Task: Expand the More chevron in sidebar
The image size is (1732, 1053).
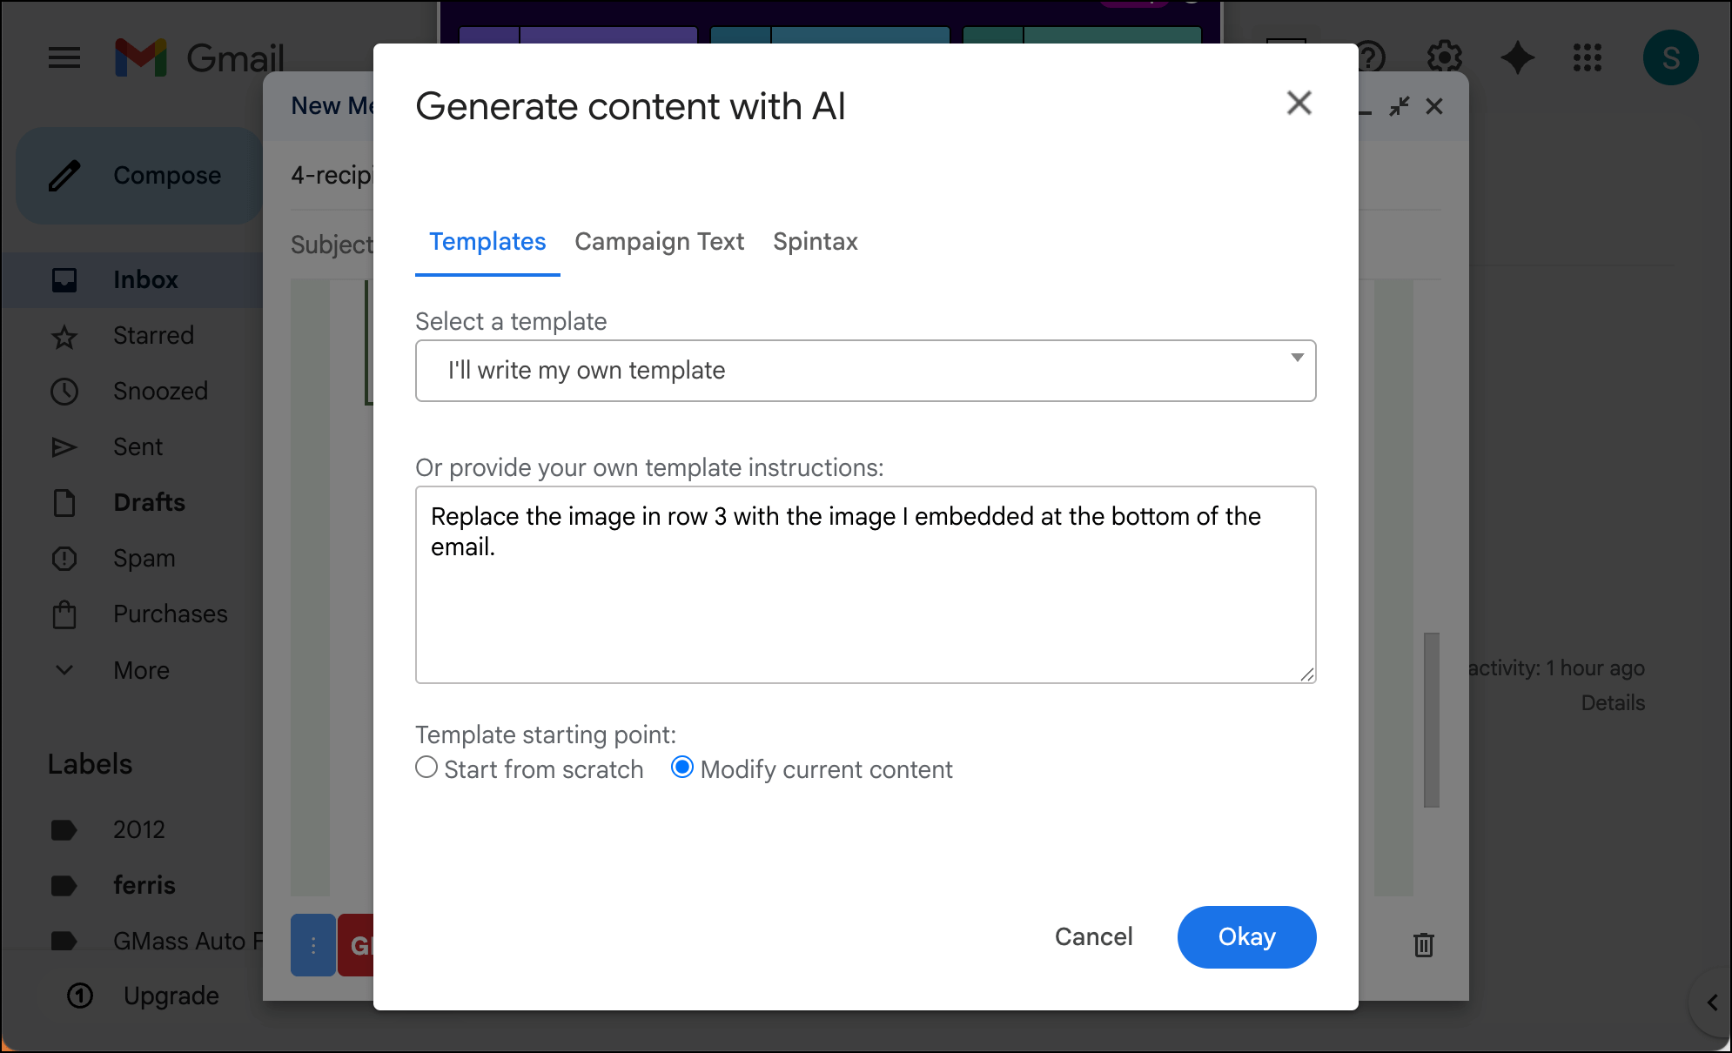Action: tap(64, 670)
